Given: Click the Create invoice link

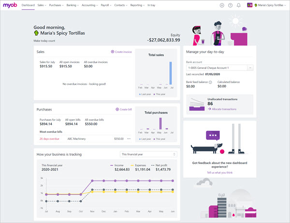Looking at the screenshot, I should tap(121, 51).
